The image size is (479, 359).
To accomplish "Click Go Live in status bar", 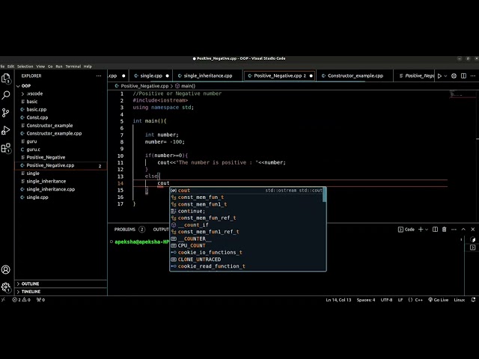I will point(438,300).
